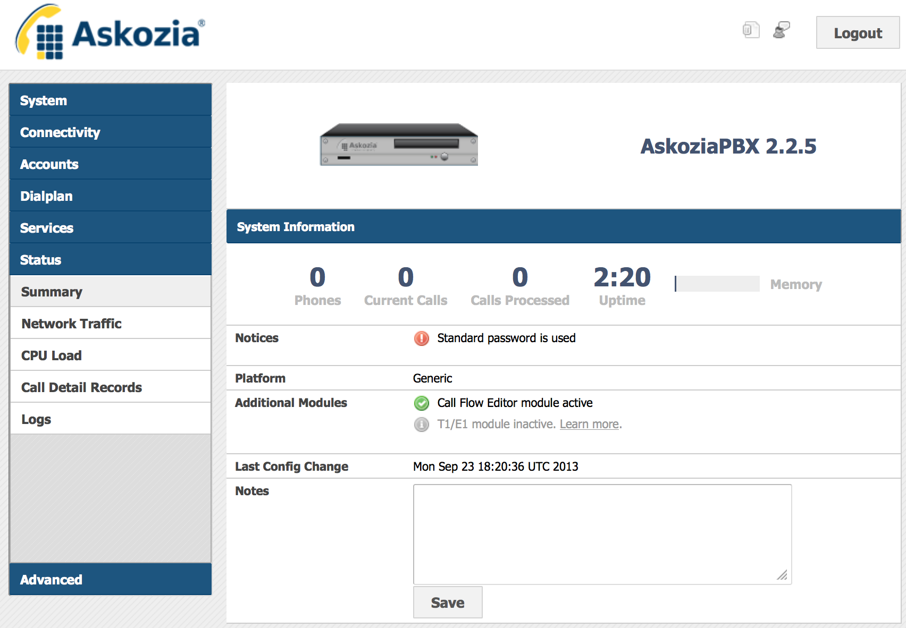Click the 'Current Calls' stat label
Screen dimensions: 906x628
[x=406, y=300]
